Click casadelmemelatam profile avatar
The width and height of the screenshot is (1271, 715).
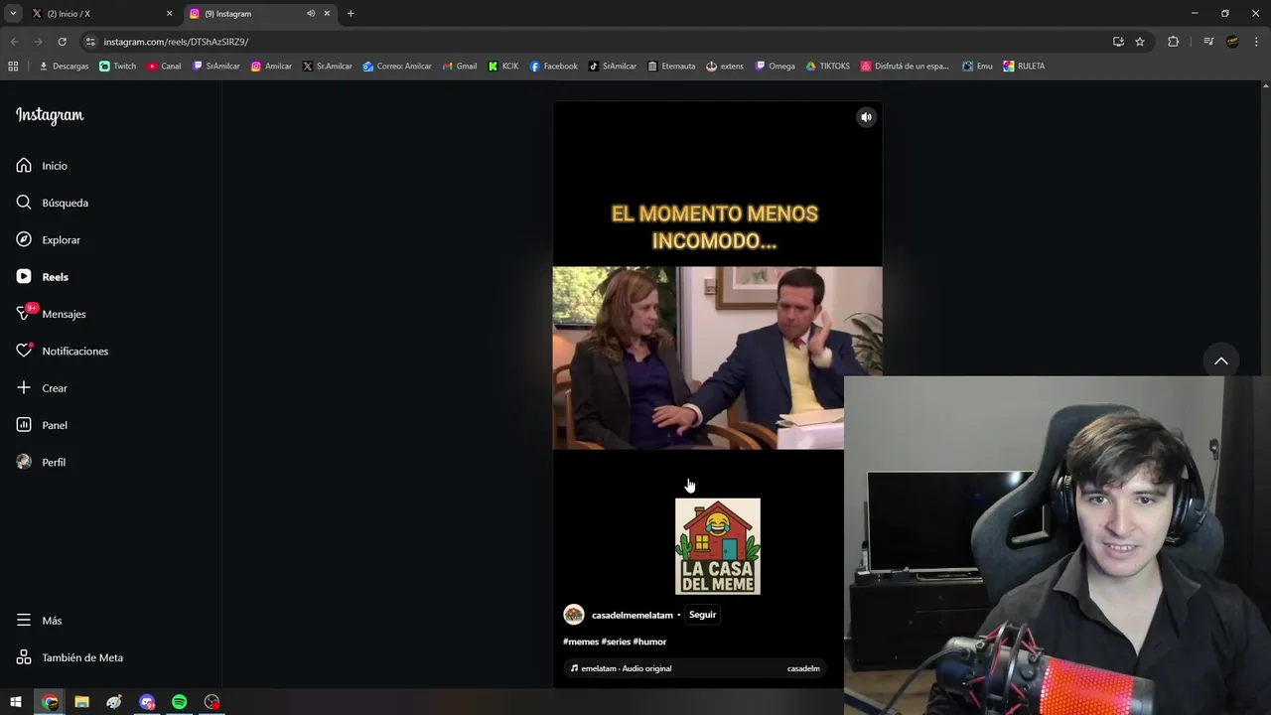coord(574,615)
